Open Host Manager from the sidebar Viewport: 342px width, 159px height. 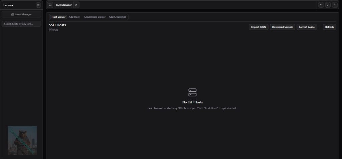point(21,14)
